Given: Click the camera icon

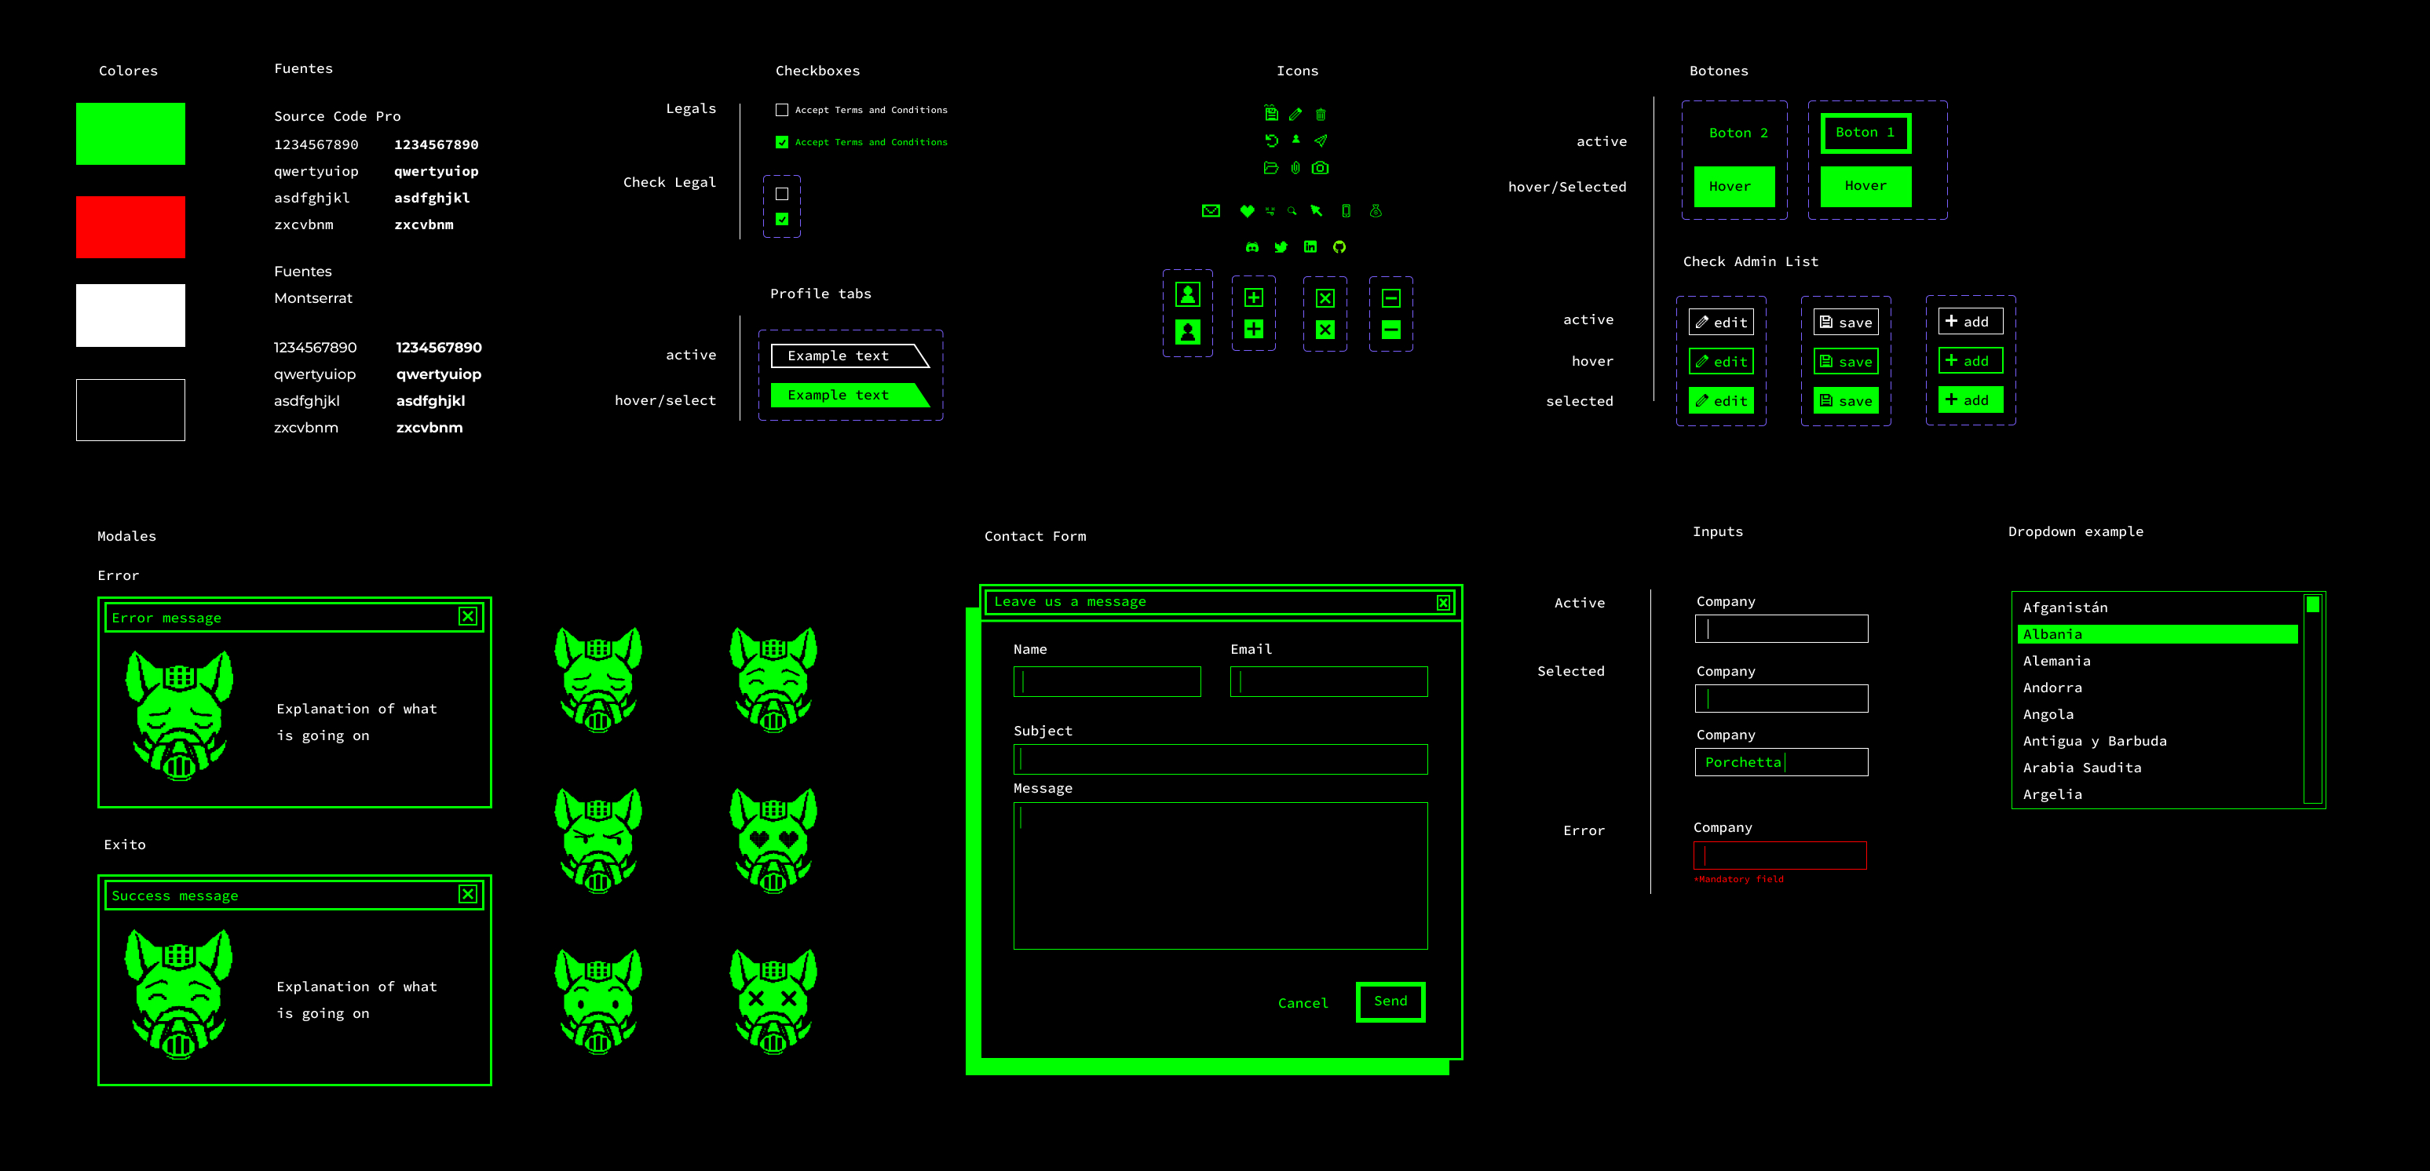Looking at the screenshot, I should click(1321, 168).
